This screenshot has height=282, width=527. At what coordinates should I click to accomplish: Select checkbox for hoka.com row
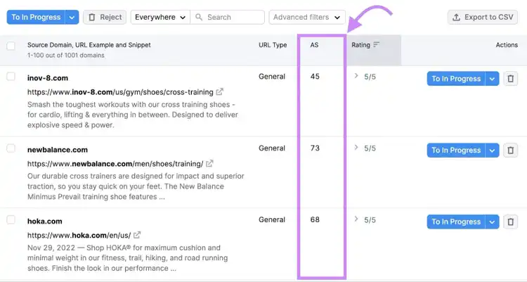(x=11, y=219)
